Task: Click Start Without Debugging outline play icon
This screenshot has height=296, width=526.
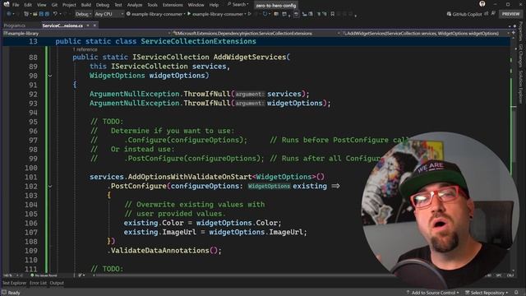Action: 250,14
